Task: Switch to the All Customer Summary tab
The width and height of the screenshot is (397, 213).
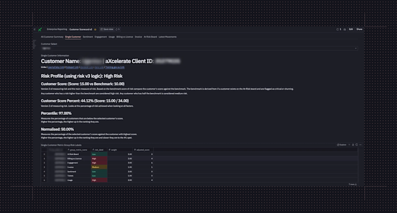Action: tap(52, 37)
